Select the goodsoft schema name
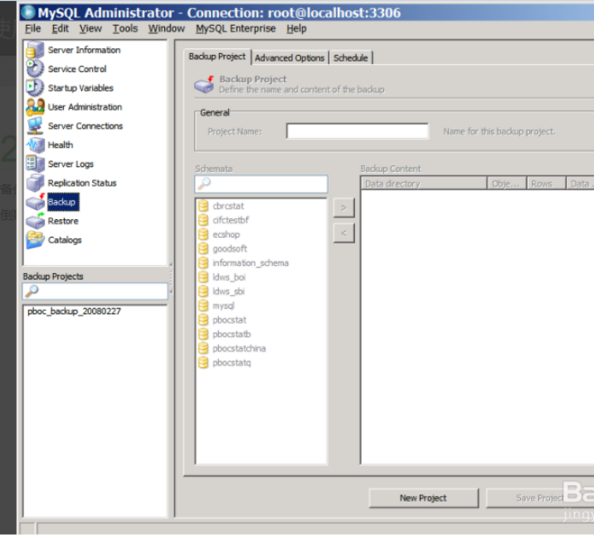 [x=230, y=248]
